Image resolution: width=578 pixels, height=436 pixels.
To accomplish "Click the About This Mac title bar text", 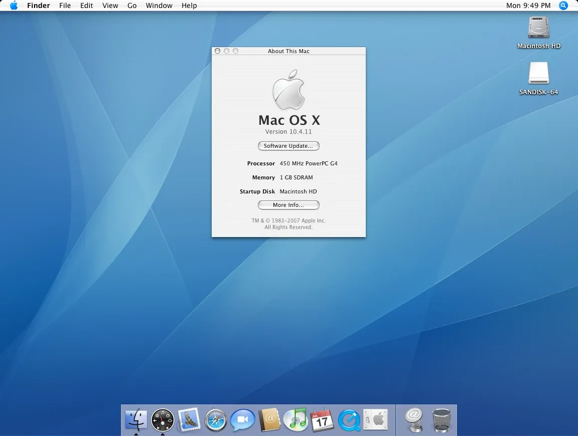I will click(288, 51).
